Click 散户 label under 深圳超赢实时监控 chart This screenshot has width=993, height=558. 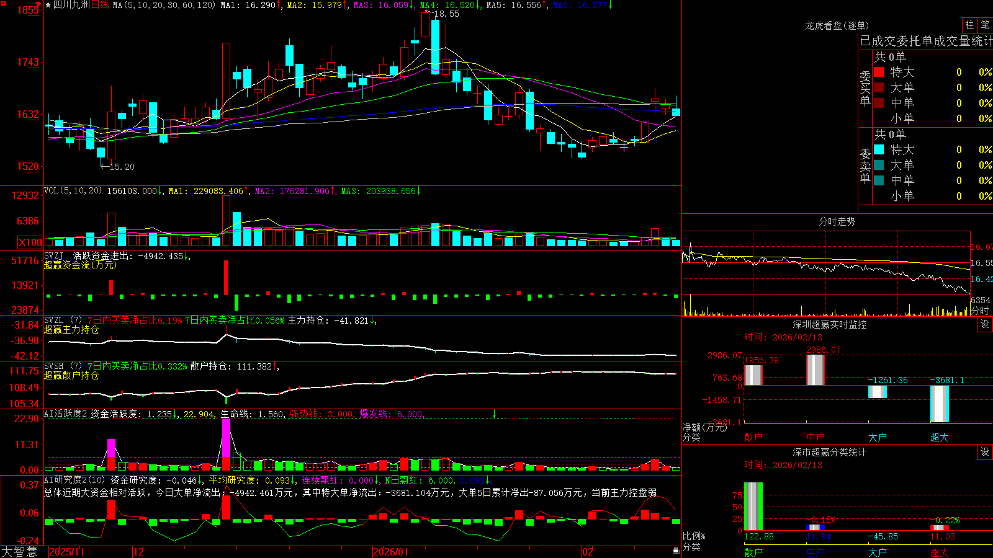pyautogui.click(x=753, y=437)
